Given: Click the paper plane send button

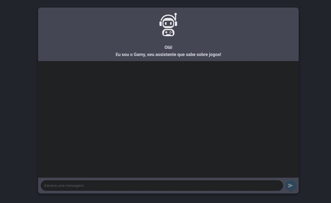Looking at the screenshot, I should (x=290, y=186).
